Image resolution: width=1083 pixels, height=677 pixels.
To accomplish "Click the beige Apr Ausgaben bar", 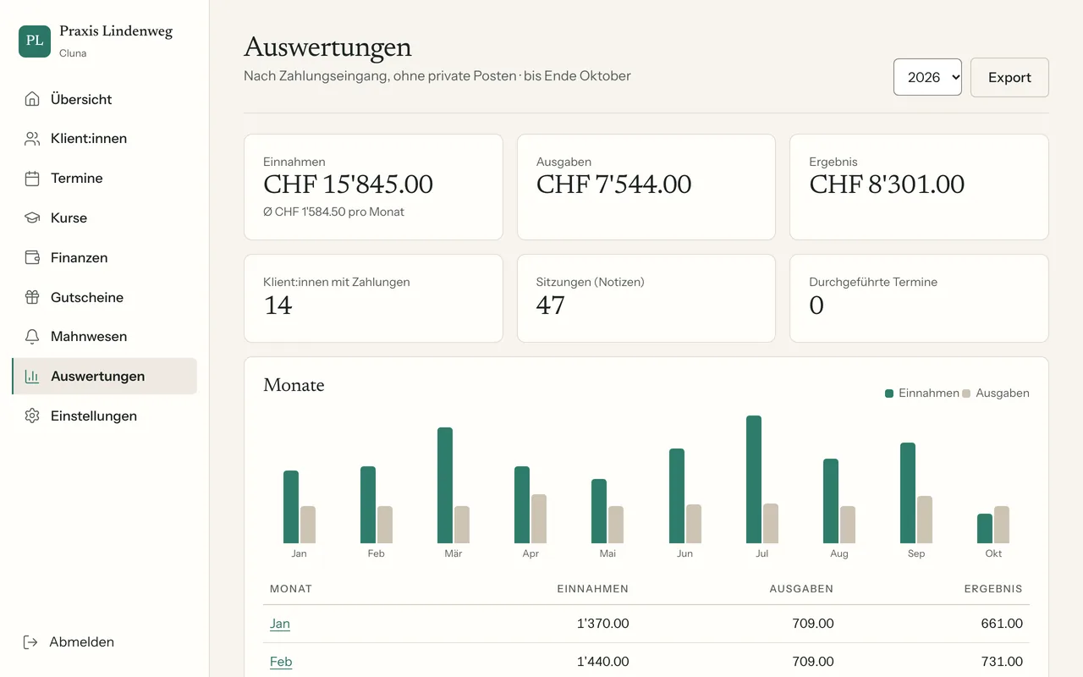I will (539, 519).
